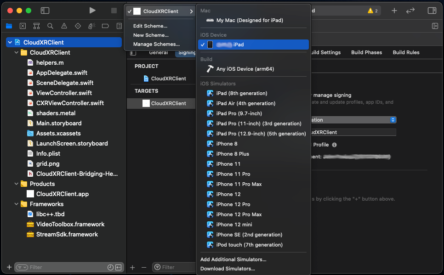Collapse the Products folder
444x275 pixels.
click(16, 184)
